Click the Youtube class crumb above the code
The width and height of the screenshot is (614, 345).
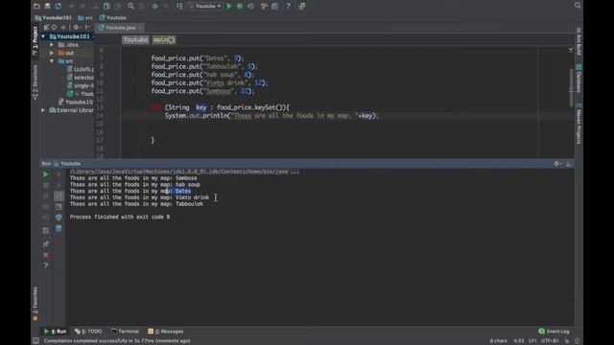[135, 40]
